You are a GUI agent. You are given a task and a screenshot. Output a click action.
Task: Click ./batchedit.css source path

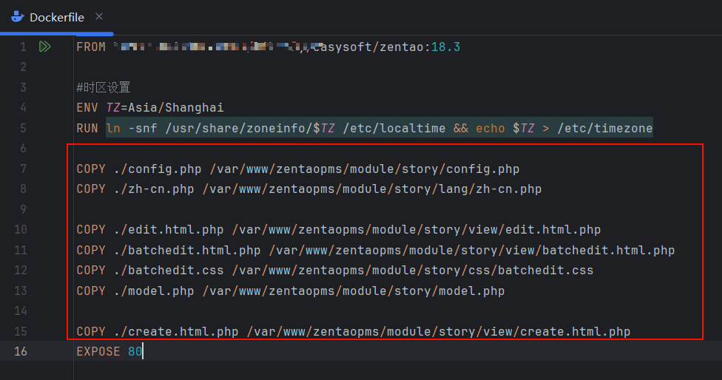(169, 271)
